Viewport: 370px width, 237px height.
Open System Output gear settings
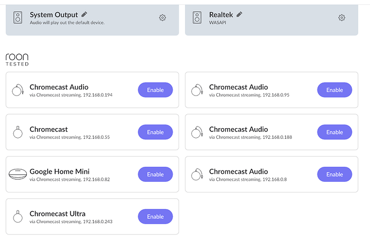(162, 18)
